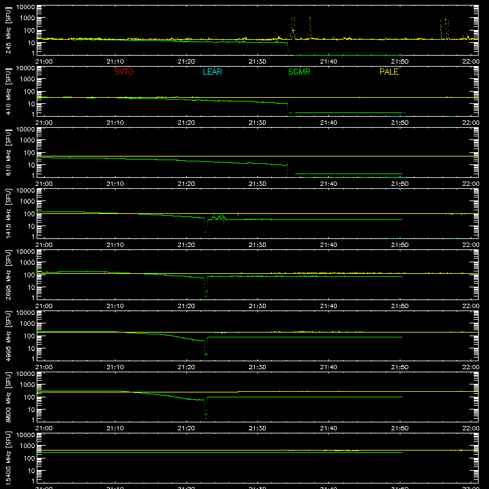489x489 pixels.
Task: Click the 21:30 tick label under 1415 MHz plot
Action: (257, 245)
